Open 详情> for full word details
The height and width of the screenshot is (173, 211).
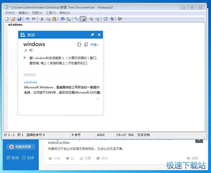pos(94,44)
